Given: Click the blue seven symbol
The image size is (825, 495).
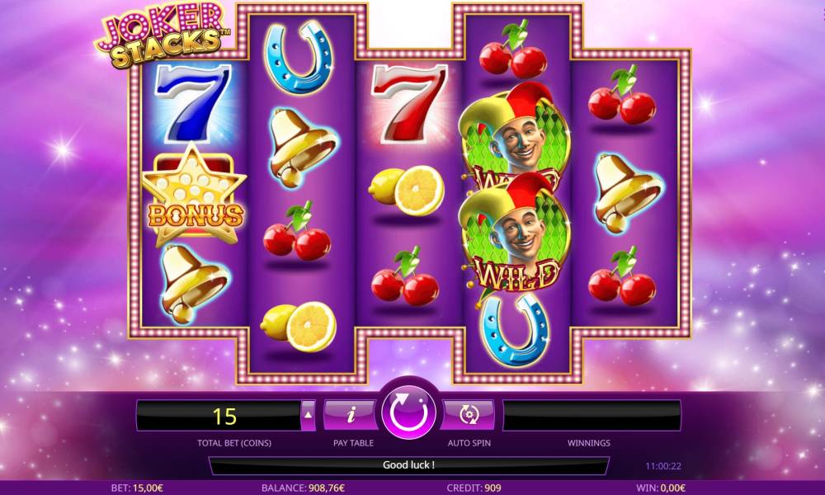Looking at the screenshot, I should [x=194, y=102].
